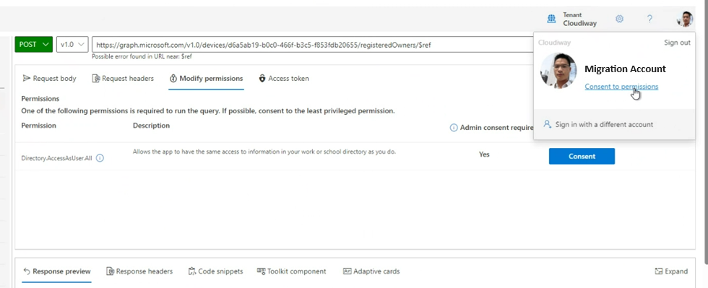
Task: Open the Toolkit component tab
Action: pos(292,271)
